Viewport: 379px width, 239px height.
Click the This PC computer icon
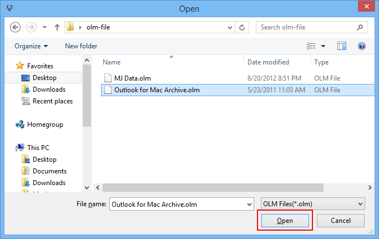[x=20, y=147]
